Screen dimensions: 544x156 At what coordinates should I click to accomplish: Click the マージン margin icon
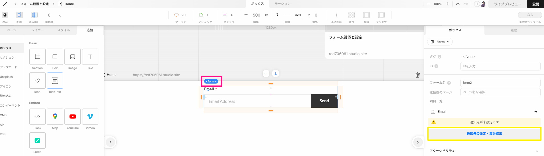tap(176, 15)
